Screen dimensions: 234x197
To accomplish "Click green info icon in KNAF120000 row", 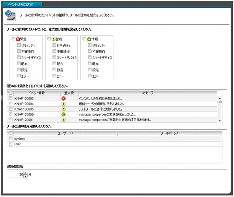I will click(x=64, y=114).
